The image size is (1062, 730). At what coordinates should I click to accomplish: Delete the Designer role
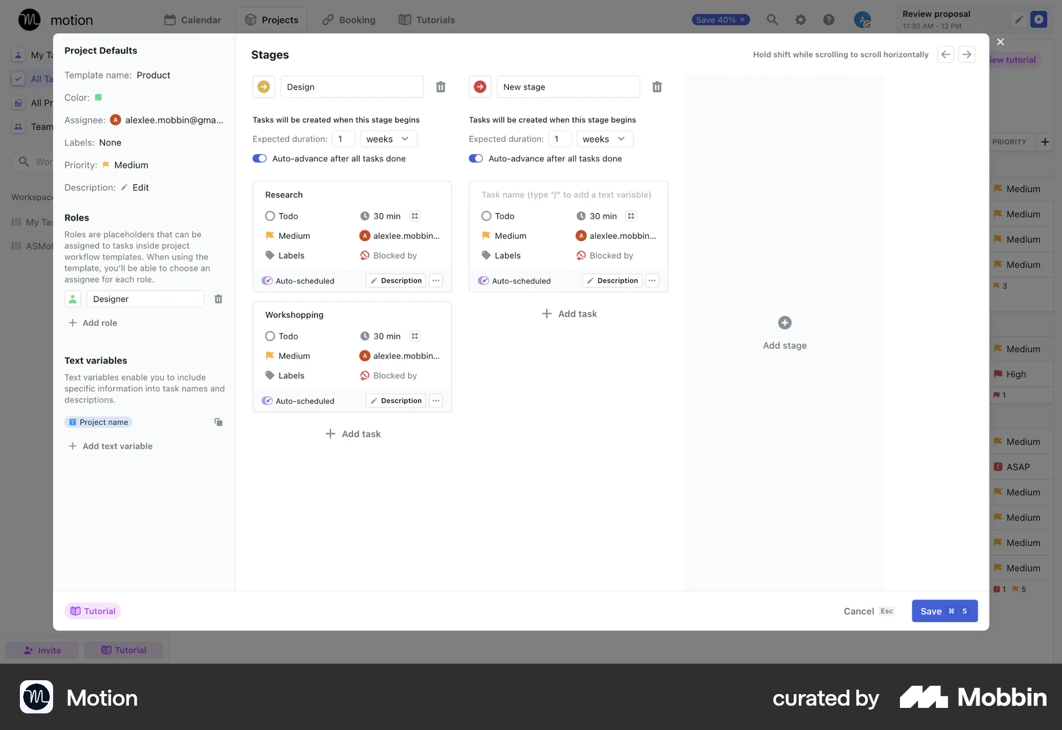click(218, 299)
